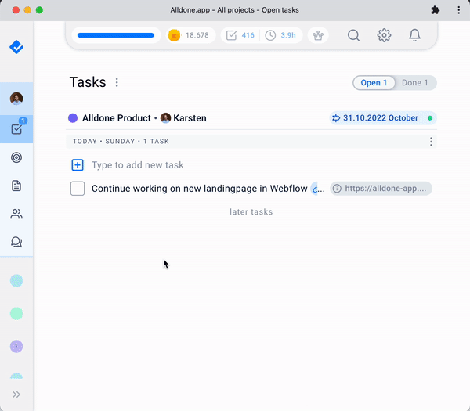Viewport: 470px width, 411px height.
Task: Focus the Type to add new task field
Action: click(x=138, y=165)
